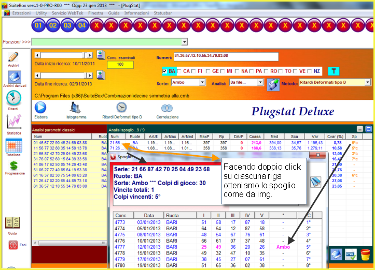Click blue ball 03
This screenshot has height=270, width=375.
(67, 25)
